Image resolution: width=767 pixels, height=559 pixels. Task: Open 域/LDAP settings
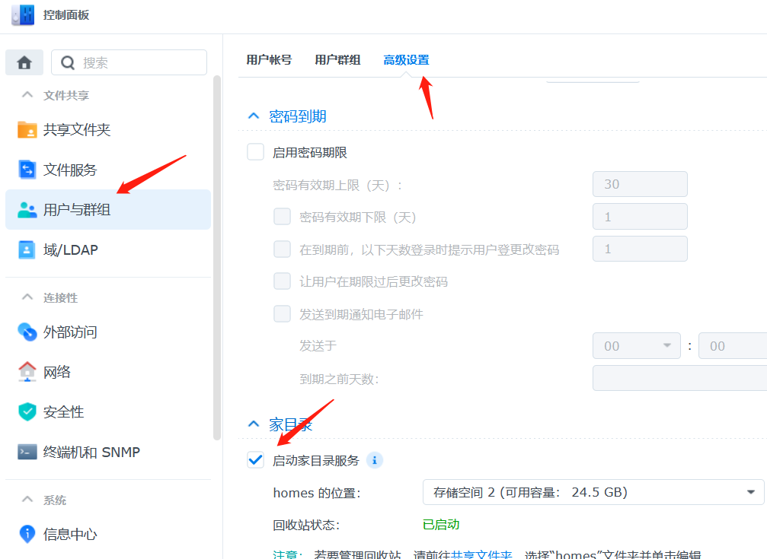tap(69, 249)
